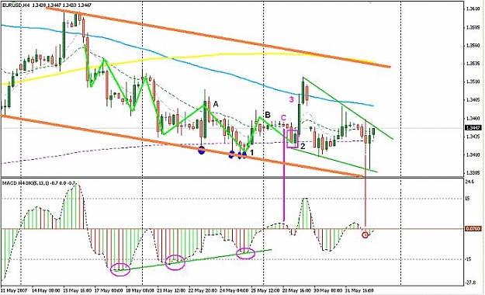This screenshot has height=295, width=485.
Task: Click the brown MACD value tag 0.0760
Action: click(x=473, y=229)
